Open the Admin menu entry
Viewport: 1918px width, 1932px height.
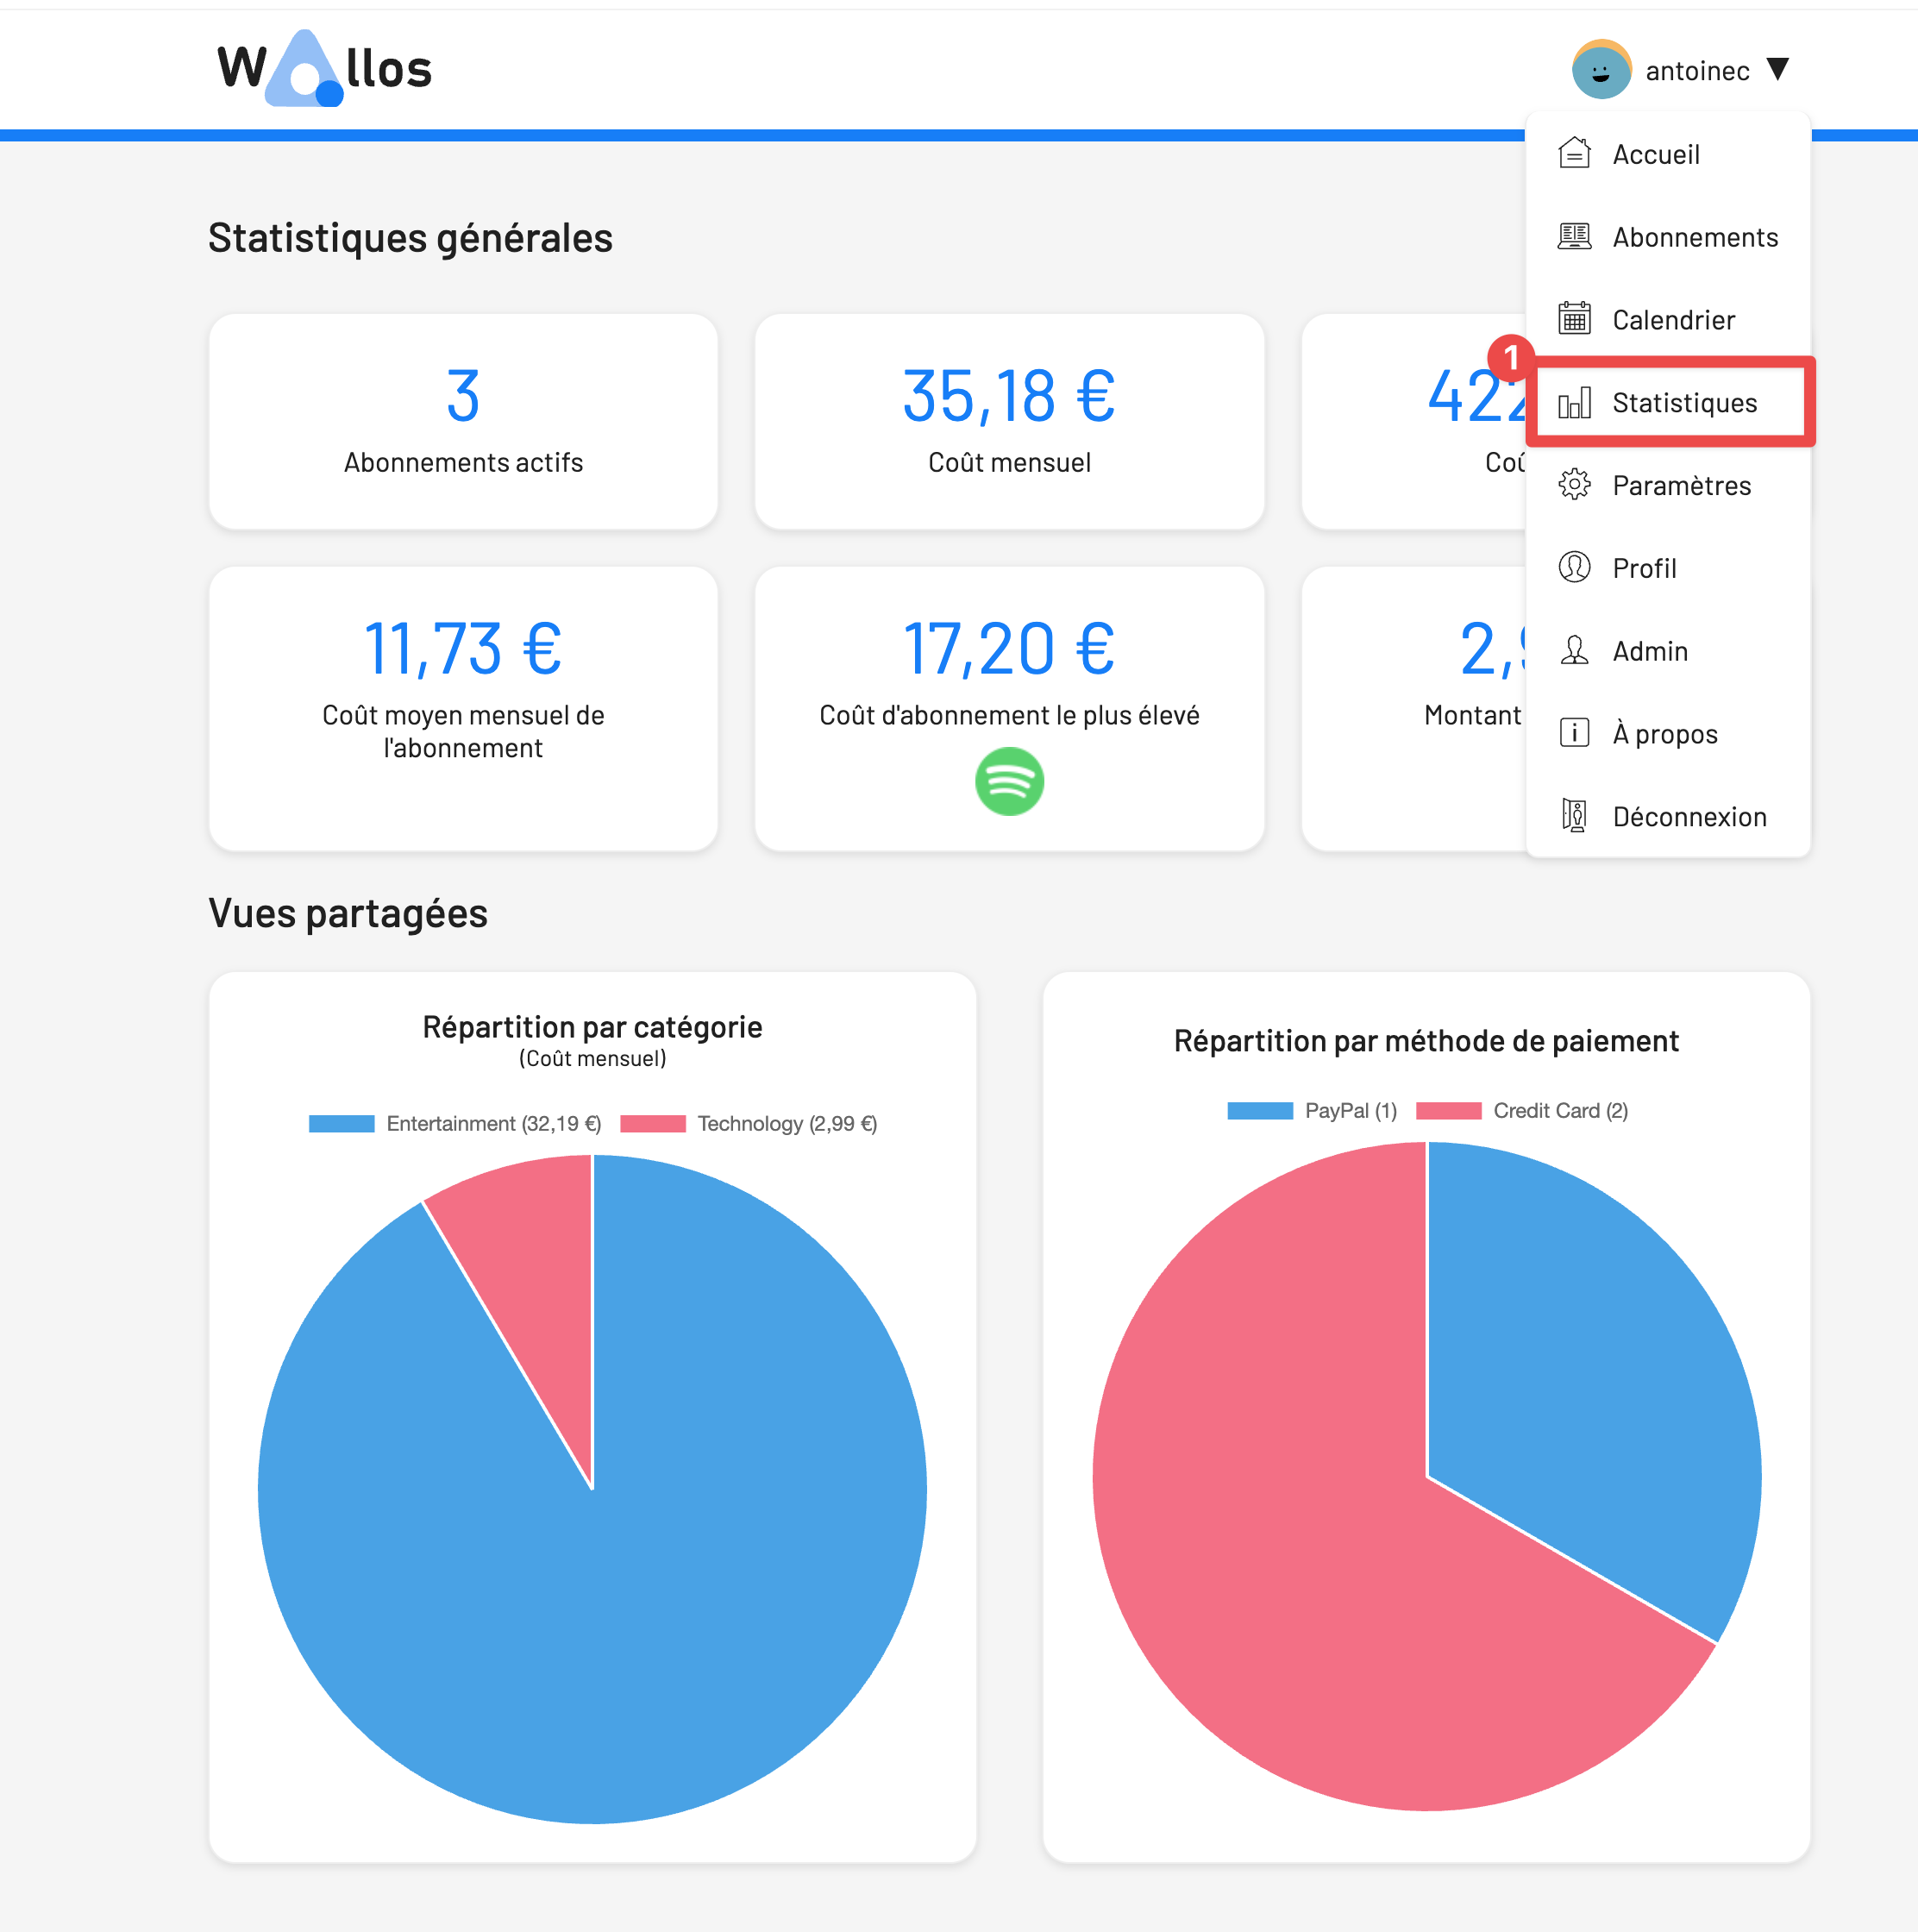(x=1649, y=651)
